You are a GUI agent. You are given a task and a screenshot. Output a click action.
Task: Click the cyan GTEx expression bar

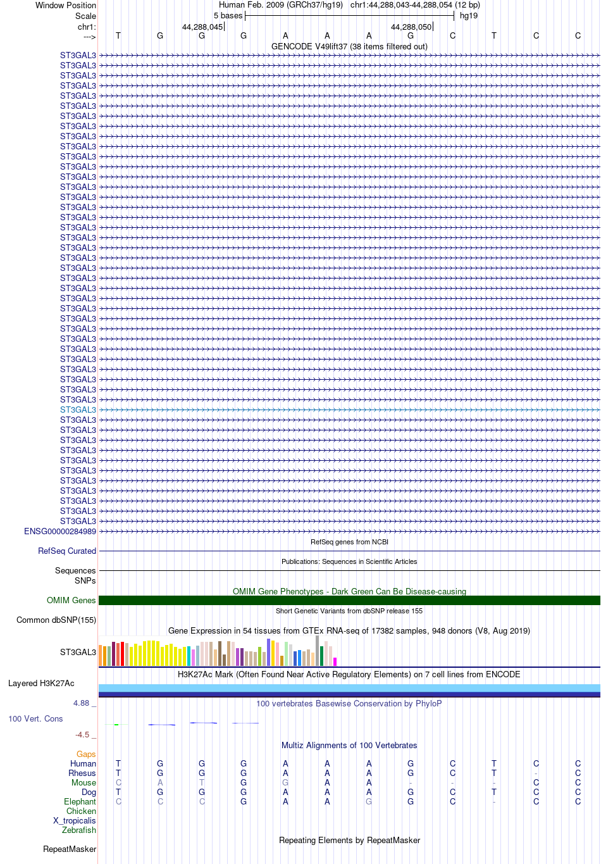(x=189, y=656)
